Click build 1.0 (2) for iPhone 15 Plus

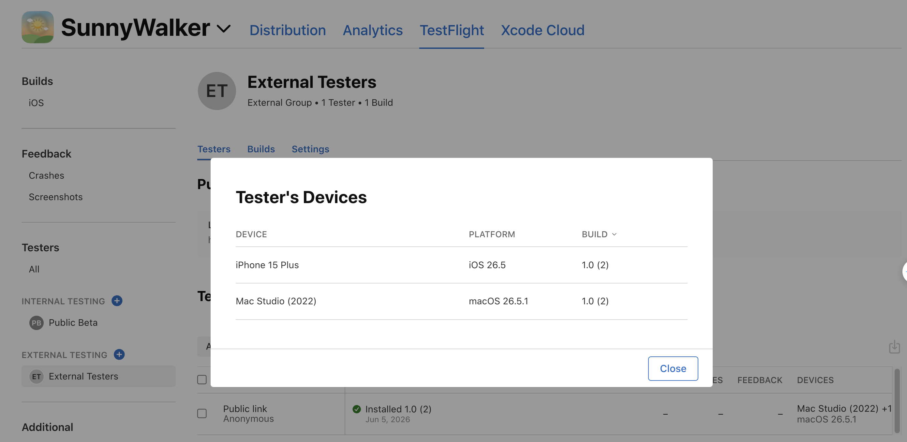coord(595,265)
